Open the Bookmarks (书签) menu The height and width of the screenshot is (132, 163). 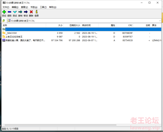[x=34, y=7]
